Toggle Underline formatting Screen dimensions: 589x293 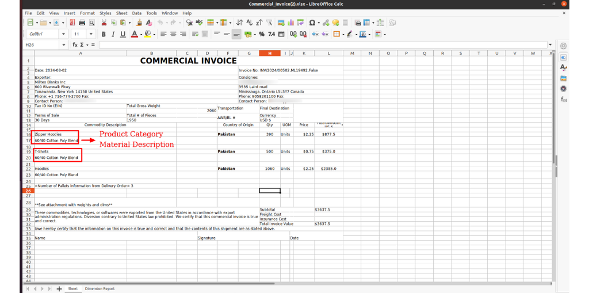[123, 35]
